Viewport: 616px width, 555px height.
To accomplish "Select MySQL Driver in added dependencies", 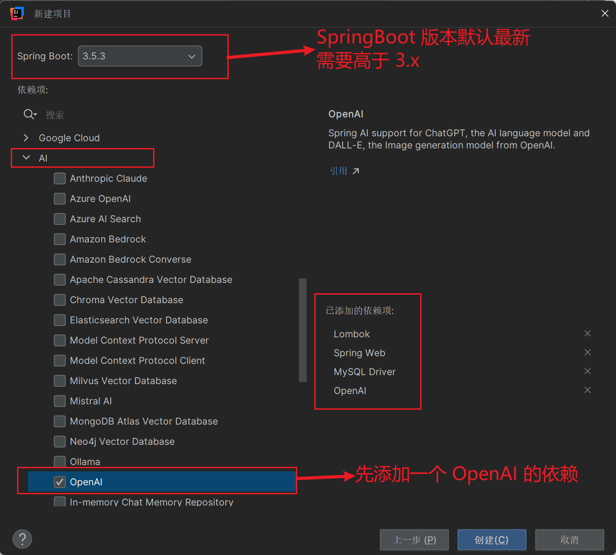I will [x=365, y=372].
